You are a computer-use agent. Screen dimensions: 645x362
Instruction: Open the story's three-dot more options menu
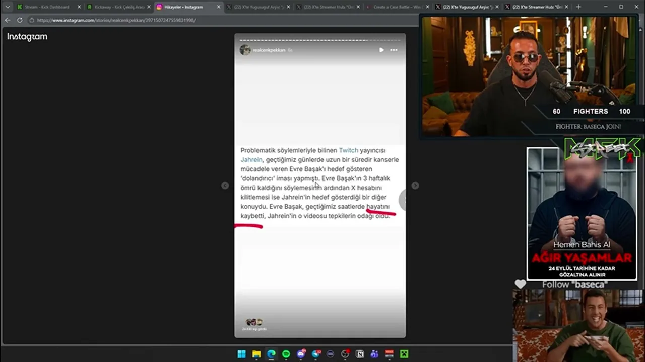click(x=394, y=50)
